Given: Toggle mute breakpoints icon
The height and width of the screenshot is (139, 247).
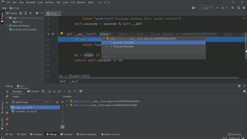Looking at the screenshot, I should [7, 124].
